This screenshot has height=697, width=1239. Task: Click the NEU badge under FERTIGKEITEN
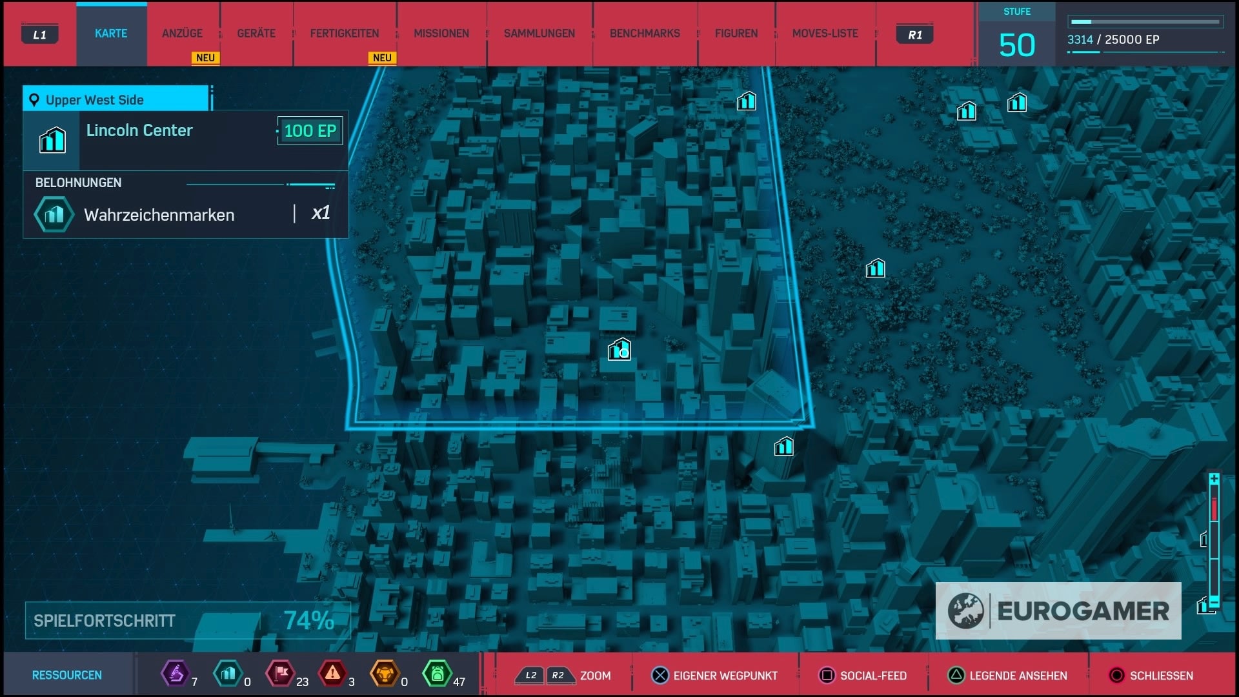[x=382, y=58]
